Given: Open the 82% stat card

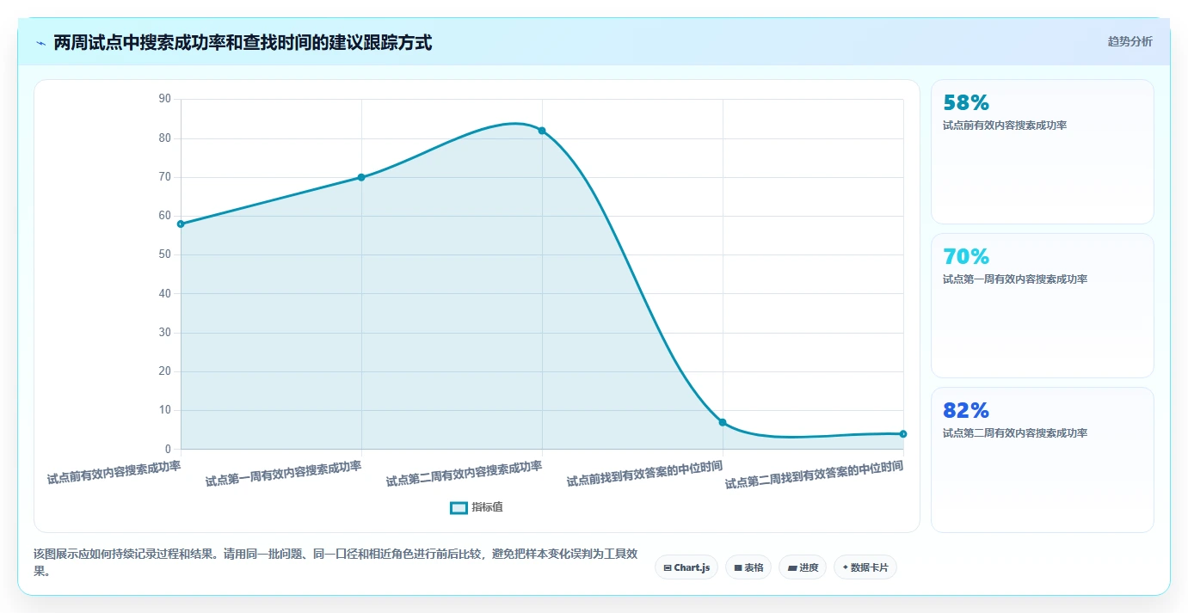Looking at the screenshot, I should 1042,460.
